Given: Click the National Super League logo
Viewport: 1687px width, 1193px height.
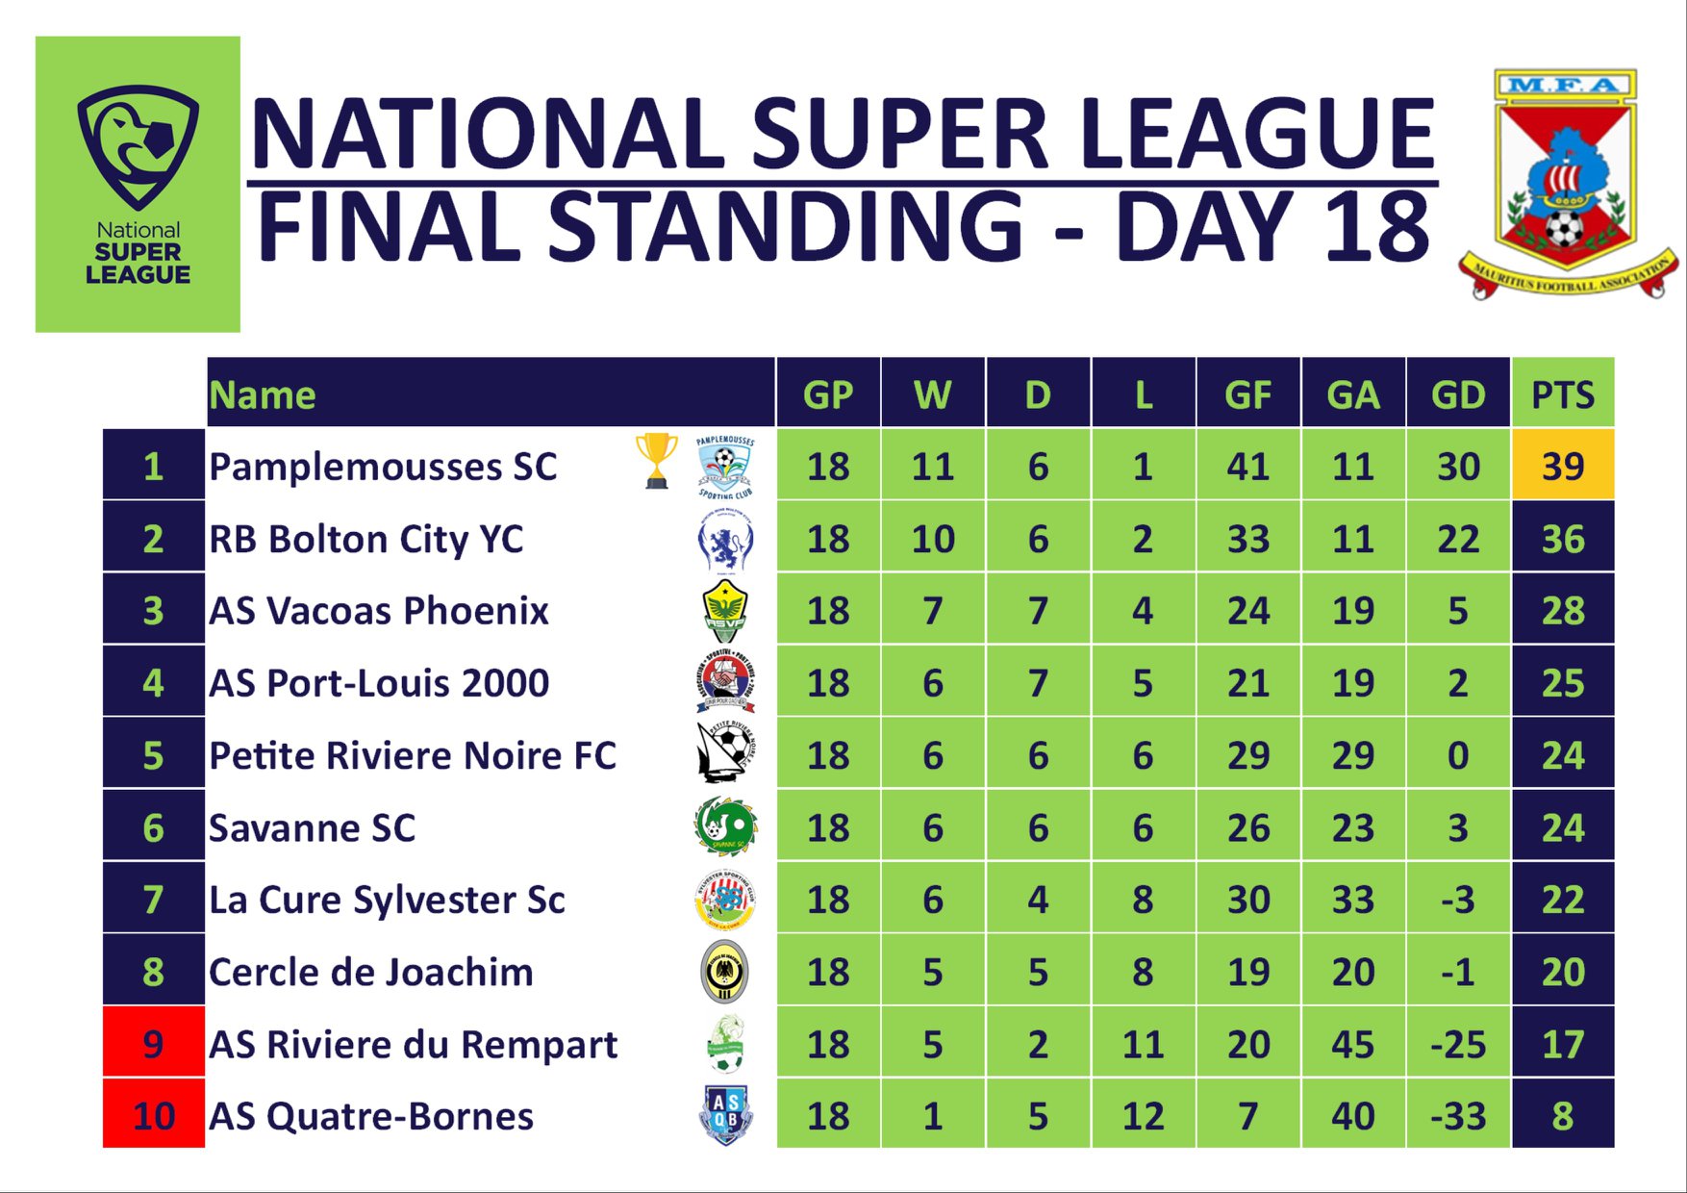Looking at the screenshot, I should (x=138, y=185).
